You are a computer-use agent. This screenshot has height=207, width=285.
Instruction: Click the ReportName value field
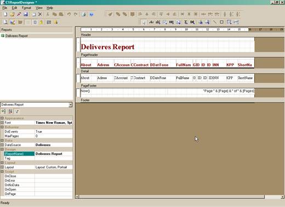point(54,154)
